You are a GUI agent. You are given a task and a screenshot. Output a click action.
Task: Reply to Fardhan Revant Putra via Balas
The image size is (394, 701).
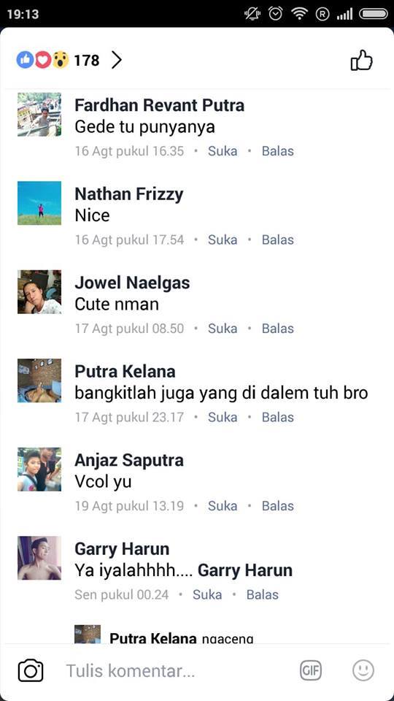(x=278, y=151)
